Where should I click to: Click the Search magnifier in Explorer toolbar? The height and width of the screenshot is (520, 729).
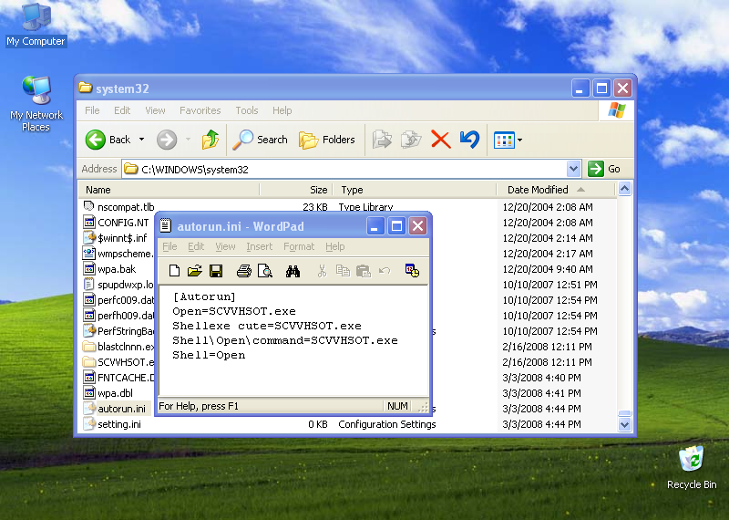click(260, 140)
